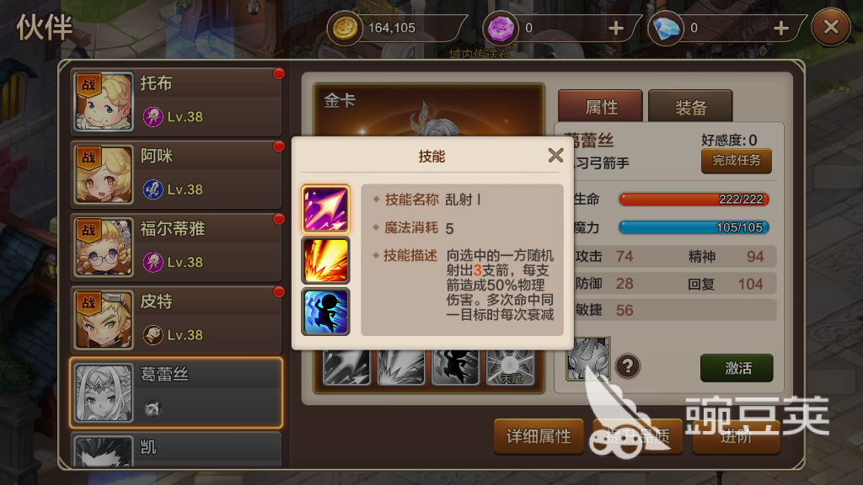Open 详细属性 detailed attributes

coord(539,437)
